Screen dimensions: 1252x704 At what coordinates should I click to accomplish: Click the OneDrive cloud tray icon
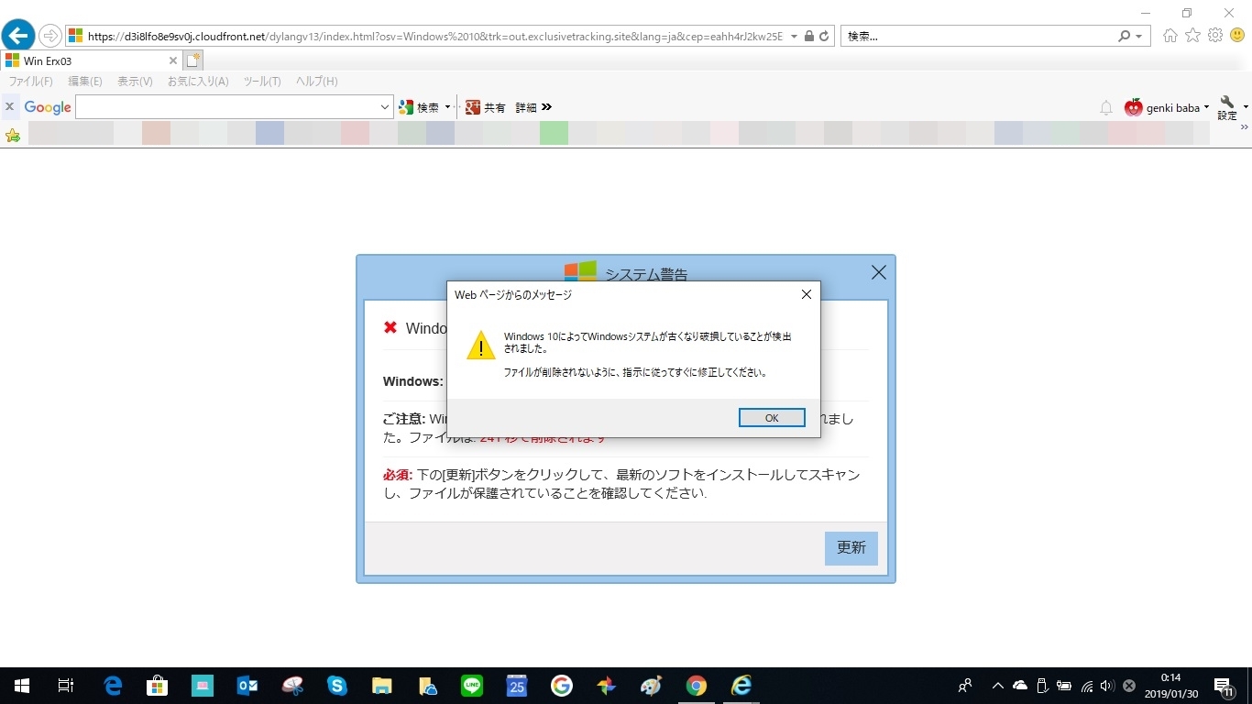click(1020, 686)
